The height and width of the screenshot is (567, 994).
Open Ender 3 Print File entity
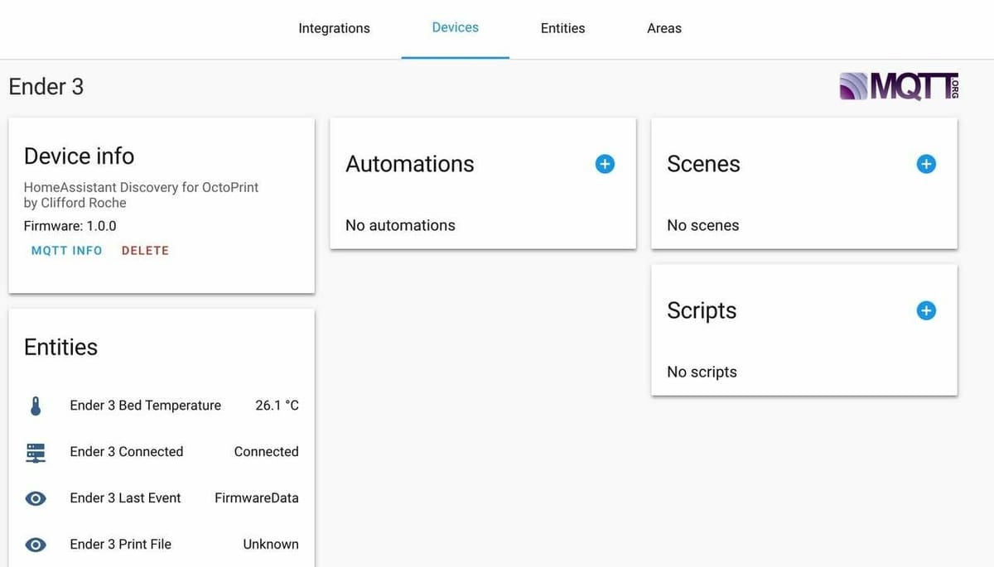[x=162, y=545]
